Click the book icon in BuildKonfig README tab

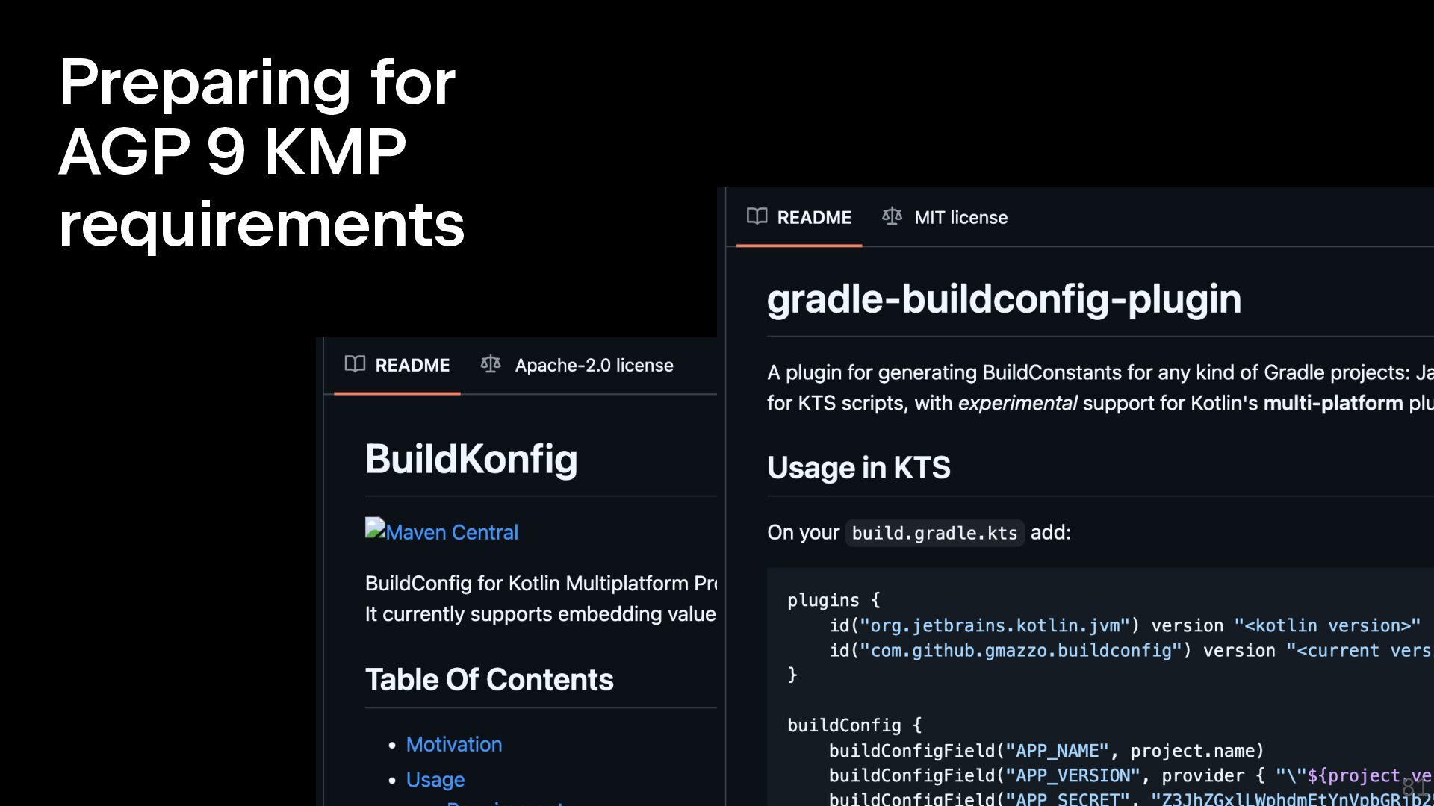[355, 364]
